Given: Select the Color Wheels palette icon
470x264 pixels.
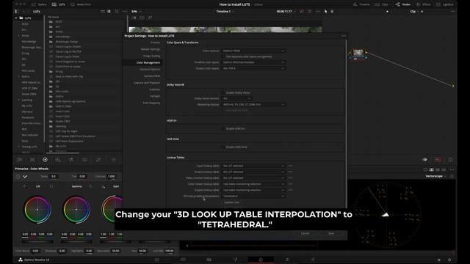Looking at the screenshot, I should click(x=45, y=160).
